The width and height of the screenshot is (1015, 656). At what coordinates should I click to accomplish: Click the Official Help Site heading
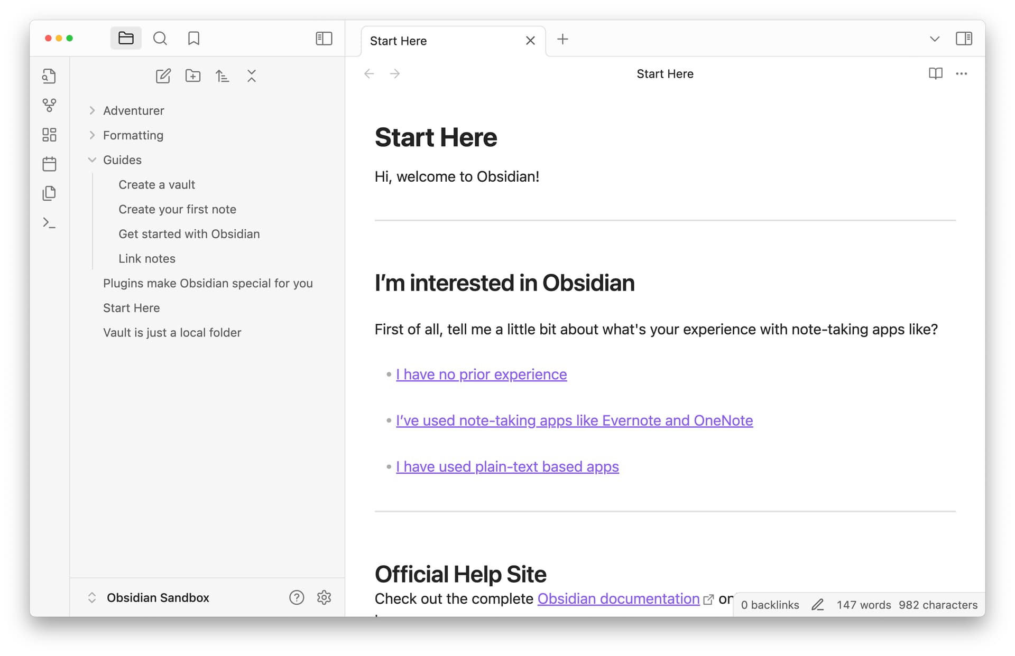point(460,575)
